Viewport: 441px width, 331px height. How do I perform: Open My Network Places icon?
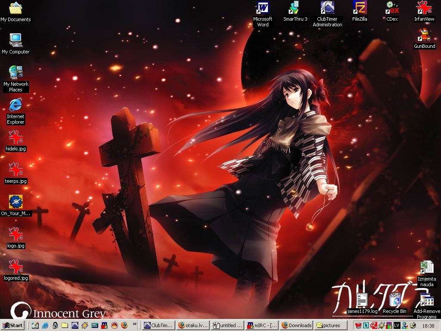(x=16, y=79)
